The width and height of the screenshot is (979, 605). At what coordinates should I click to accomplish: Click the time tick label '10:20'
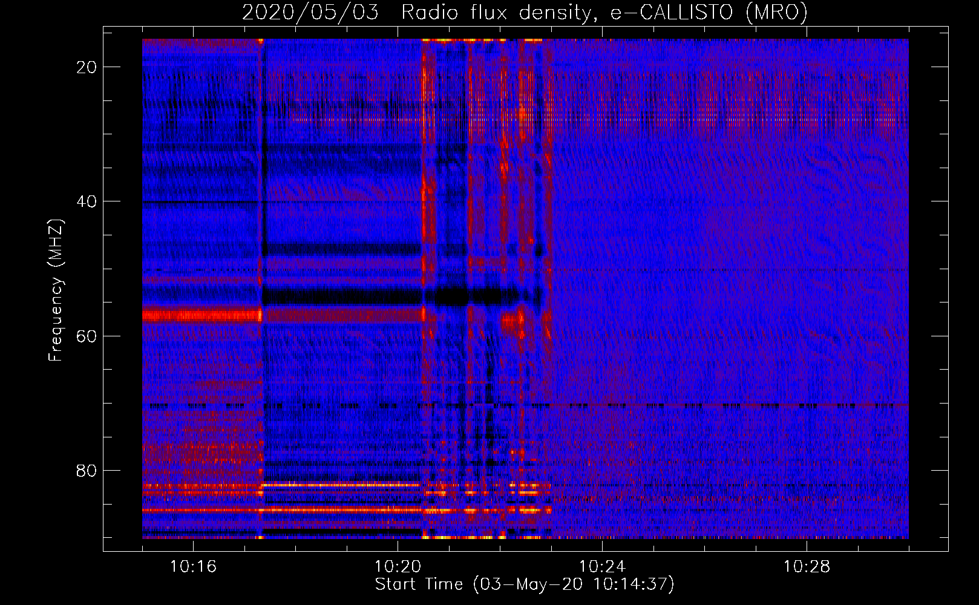[x=398, y=566]
